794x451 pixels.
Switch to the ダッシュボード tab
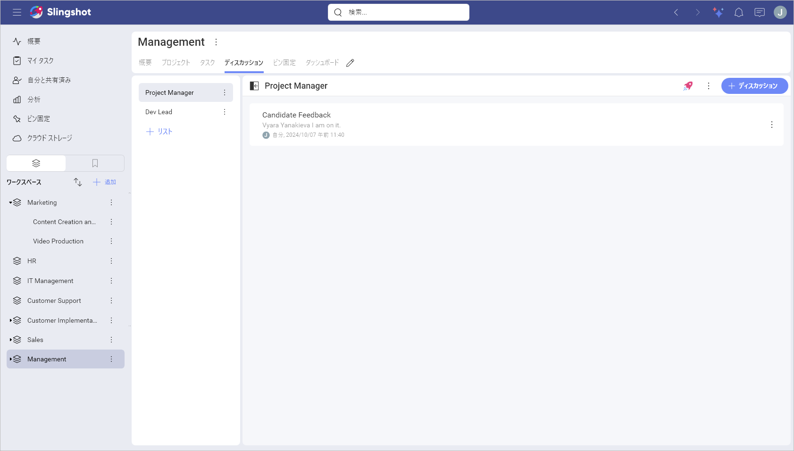coord(322,63)
